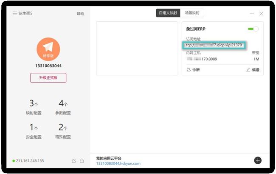Minimize the 花生壳 window

(x=252, y=14)
